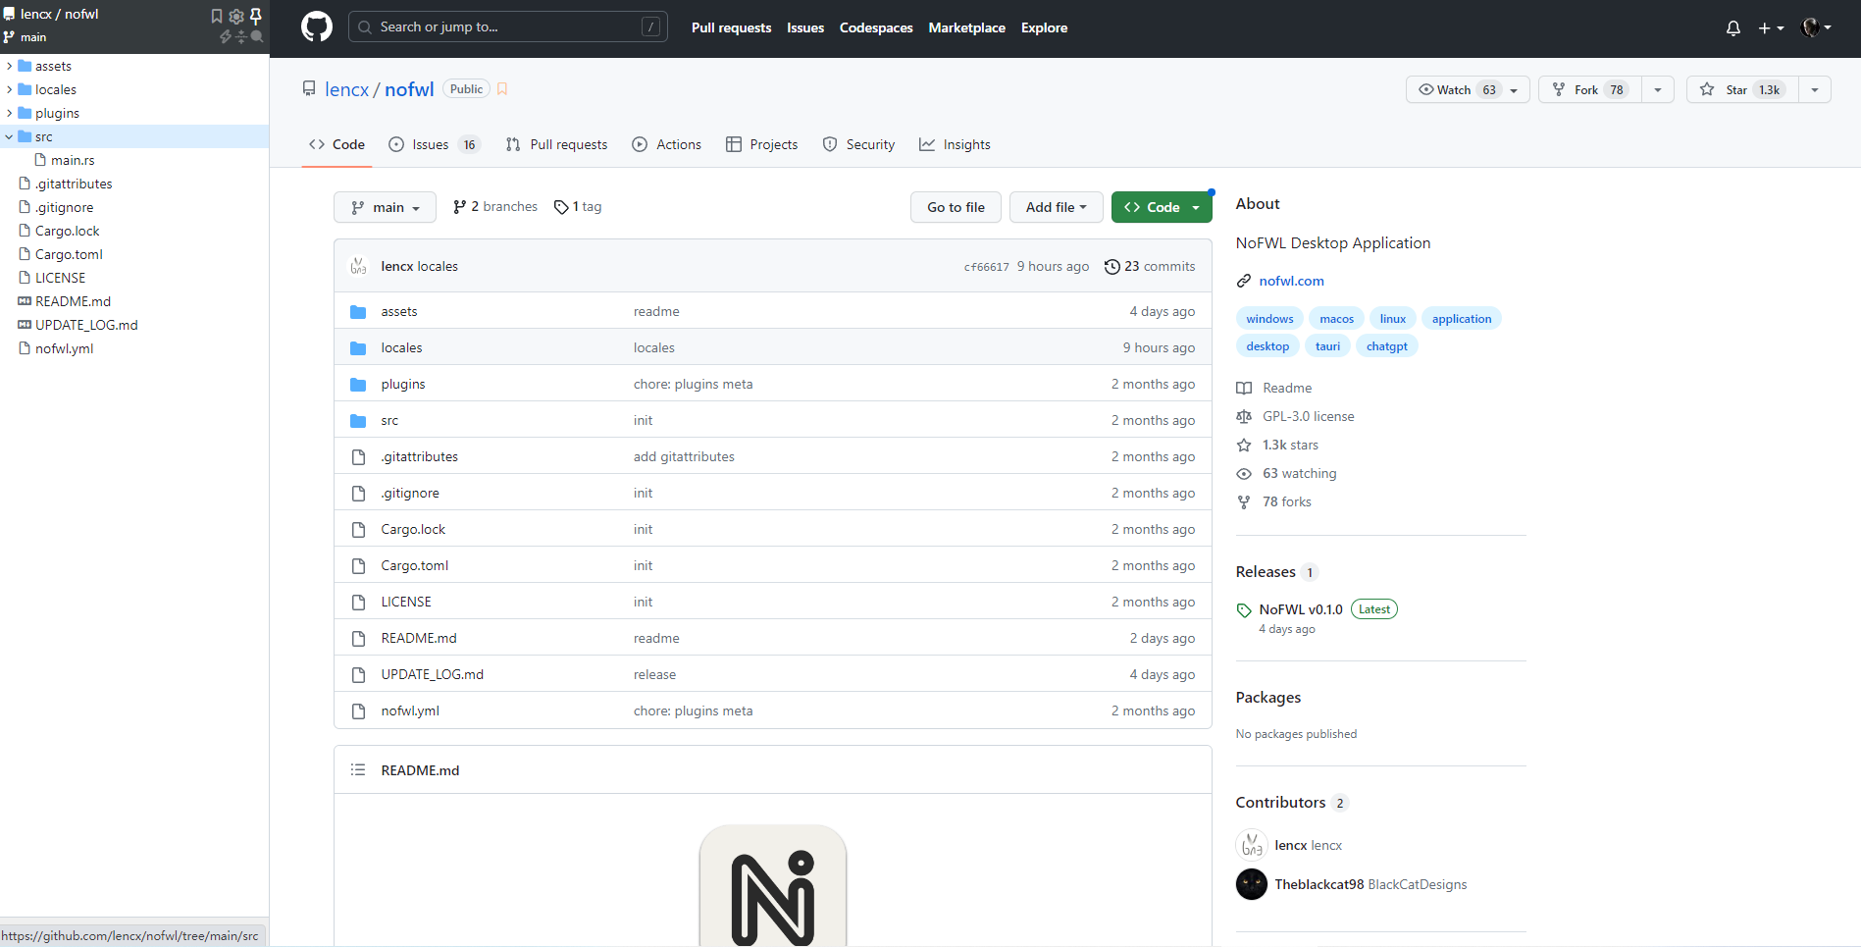Click lencx avatar in Contributors
The image size is (1861, 947).
[x=1252, y=845]
